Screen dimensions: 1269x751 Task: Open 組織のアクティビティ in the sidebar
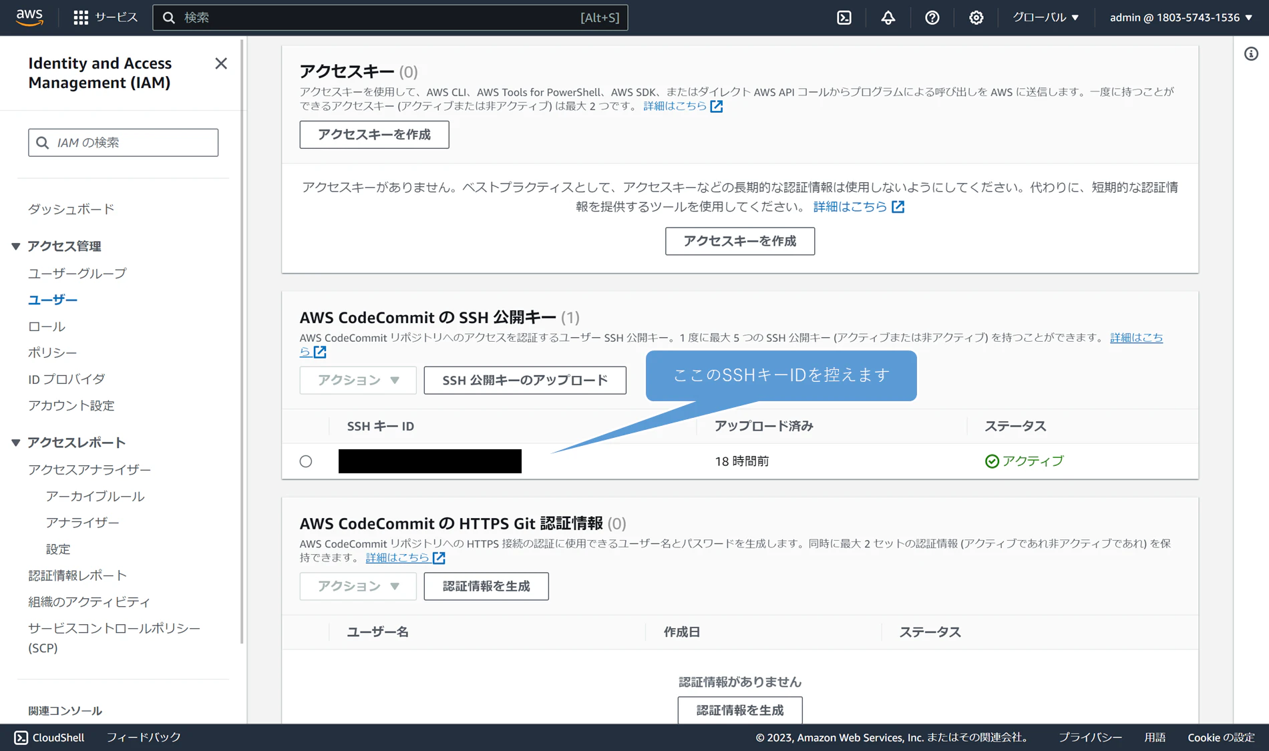pos(89,602)
